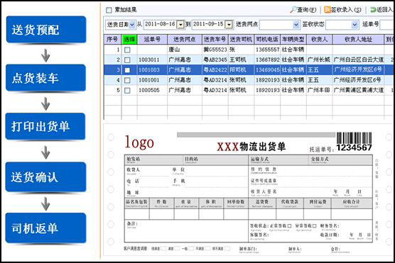Open the calendar arrow for end date 2011-09-15
This screenshot has height=263, width=395.
(x=229, y=24)
